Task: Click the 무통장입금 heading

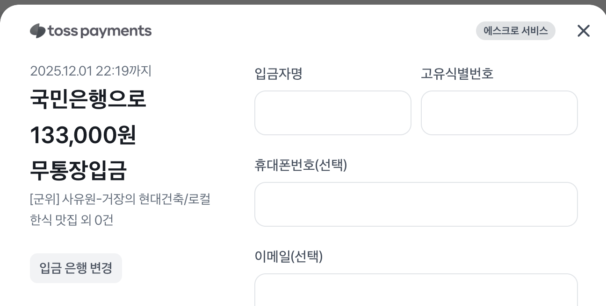Action: [x=78, y=170]
